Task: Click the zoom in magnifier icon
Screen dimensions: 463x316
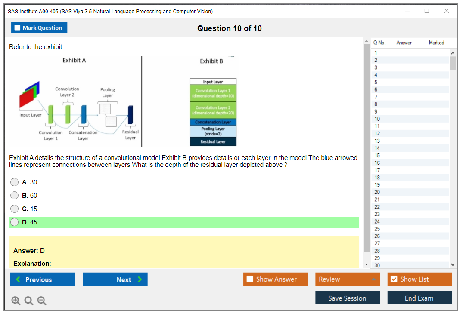Action: (x=16, y=301)
